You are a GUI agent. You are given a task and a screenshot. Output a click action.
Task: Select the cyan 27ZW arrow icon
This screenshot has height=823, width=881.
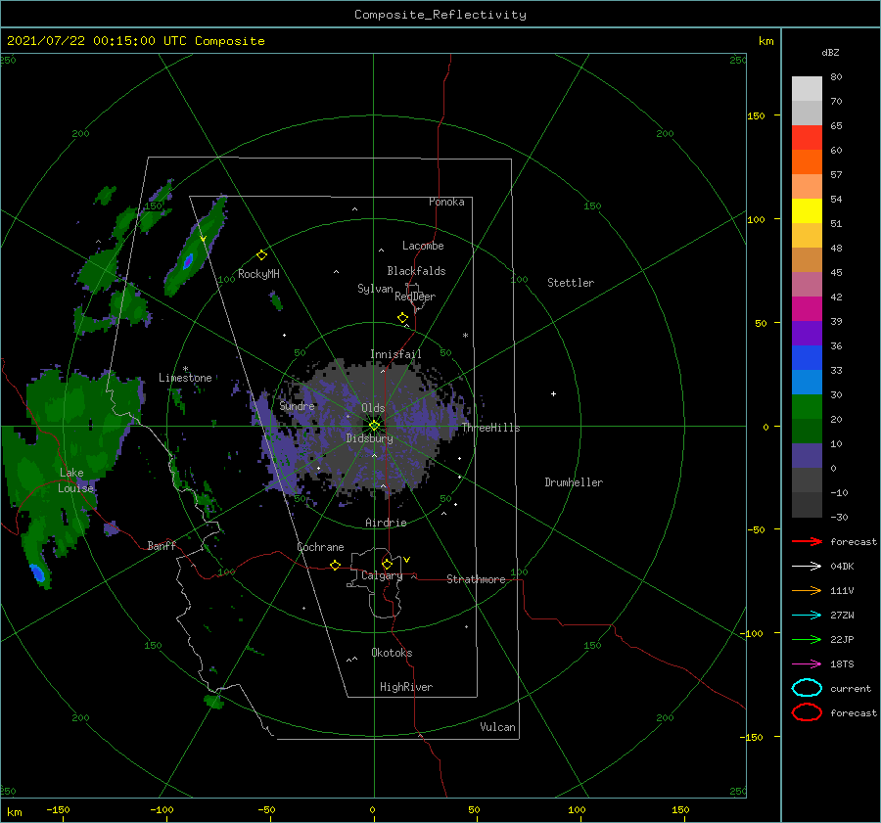pyautogui.click(x=807, y=616)
